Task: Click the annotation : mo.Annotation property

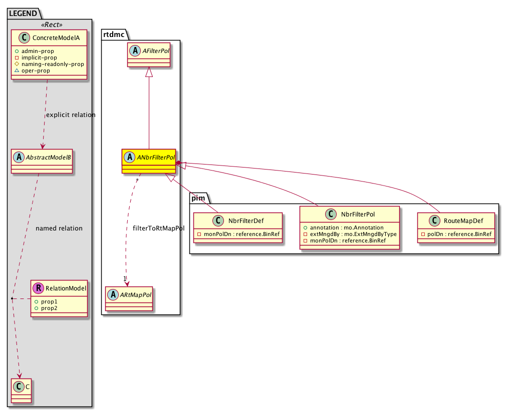Action: pos(343,227)
